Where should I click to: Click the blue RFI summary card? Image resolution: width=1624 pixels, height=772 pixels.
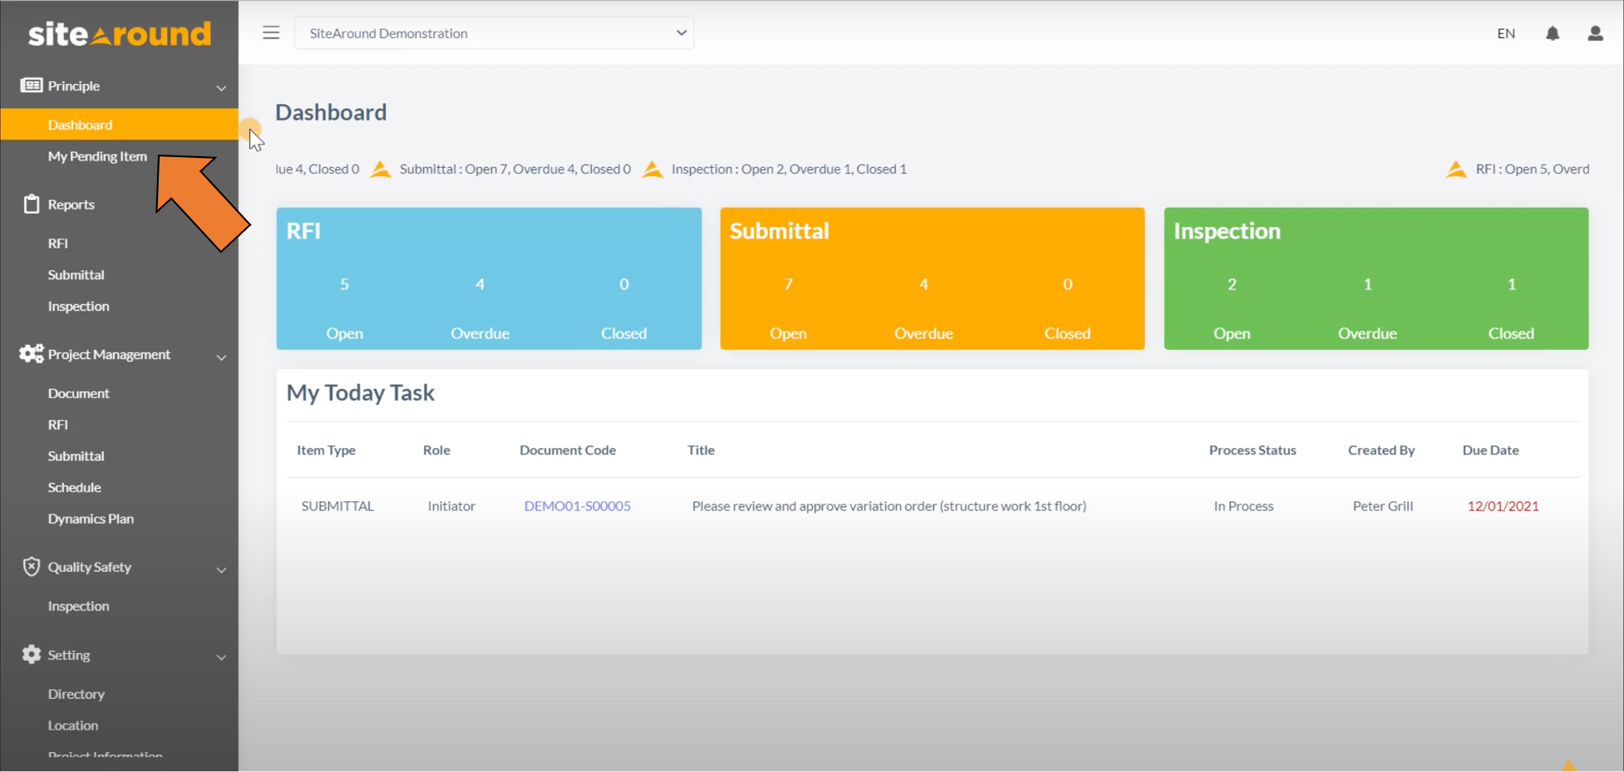tap(489, 278)
